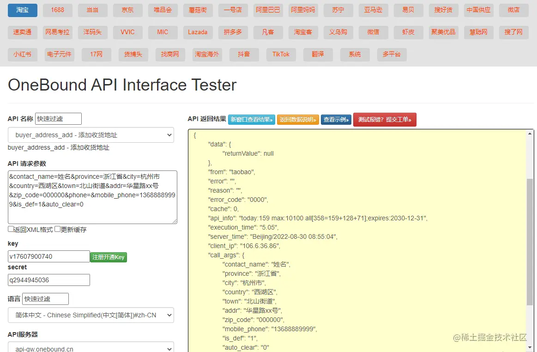This screenshot has height=352, width=537.
Task: Click the result pane scrollbar thumb
Action: 530,242
